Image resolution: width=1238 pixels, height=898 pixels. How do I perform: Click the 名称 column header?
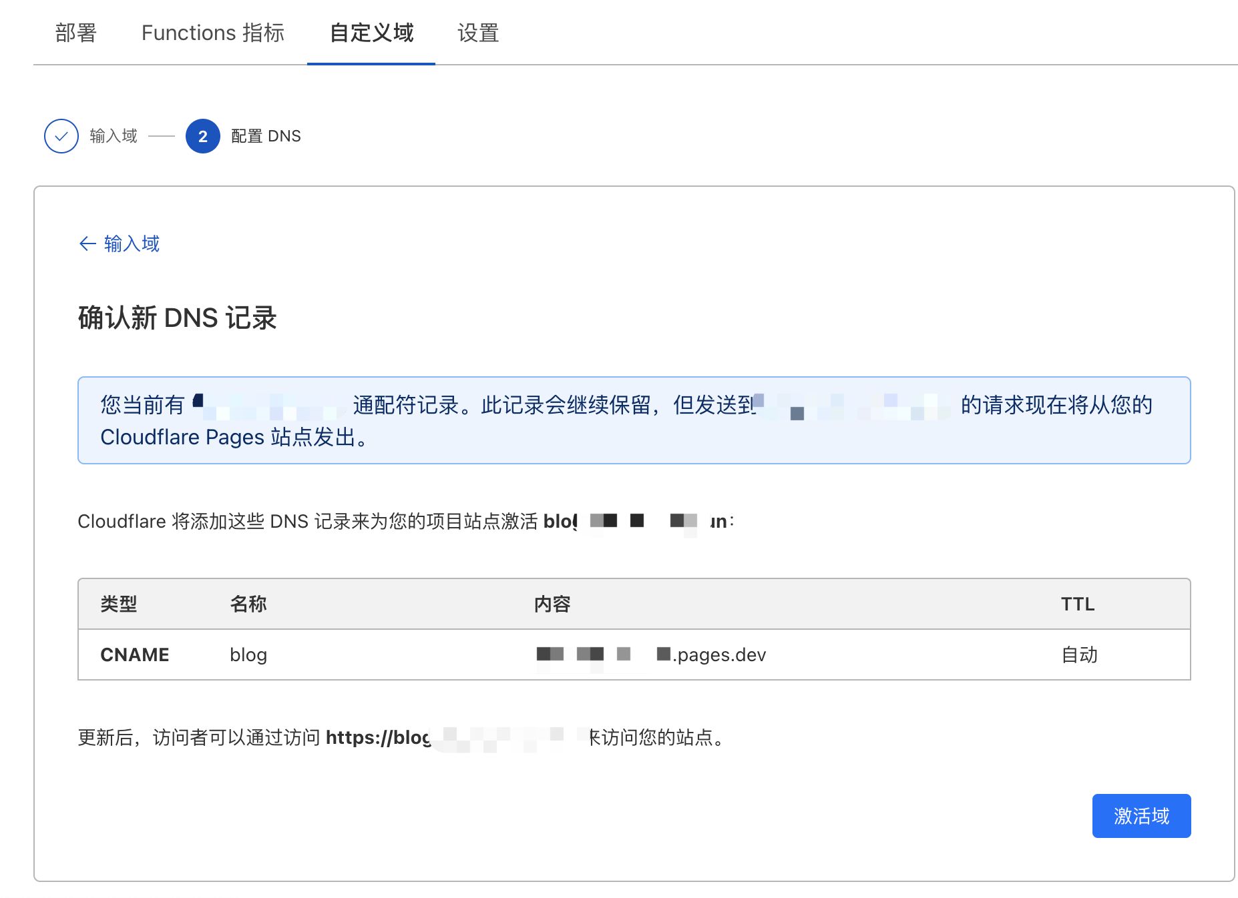[248, 604]
